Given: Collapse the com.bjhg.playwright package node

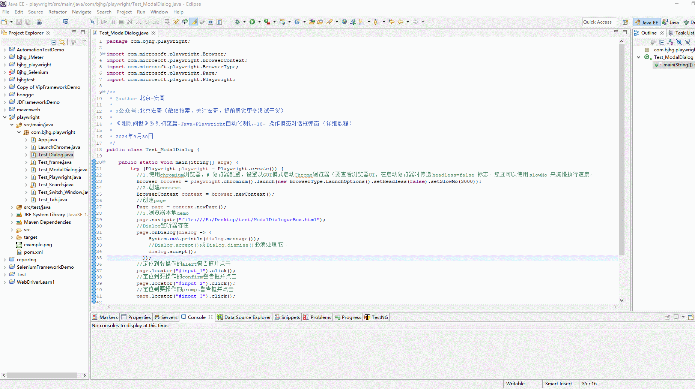Looking at the screenshot, I should (19, 132).
